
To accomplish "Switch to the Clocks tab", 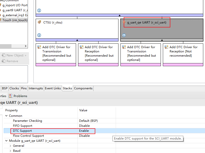I will [x=14, y=88].
